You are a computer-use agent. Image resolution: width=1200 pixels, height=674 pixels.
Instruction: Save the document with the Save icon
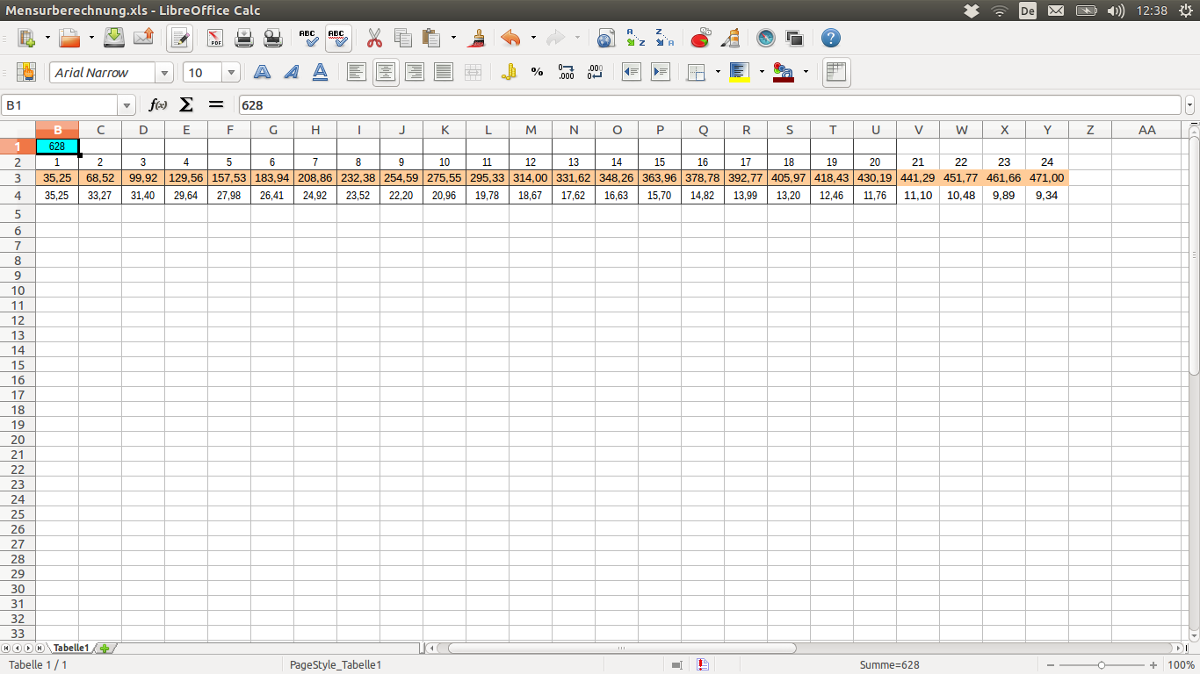tap(114, 38)
